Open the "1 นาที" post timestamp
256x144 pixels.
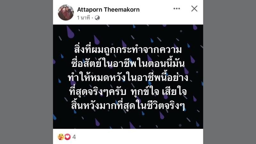pos(84,18)
